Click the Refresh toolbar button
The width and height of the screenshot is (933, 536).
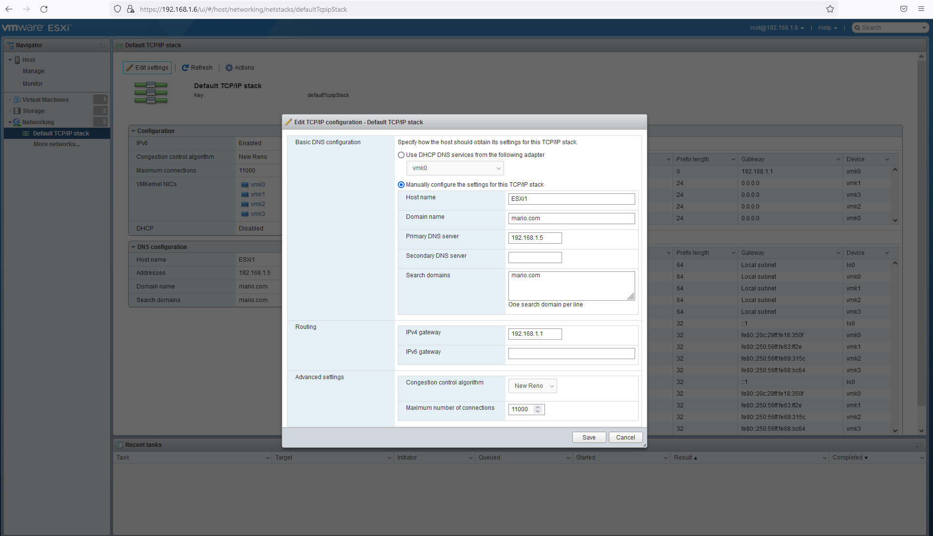[197, 68]
